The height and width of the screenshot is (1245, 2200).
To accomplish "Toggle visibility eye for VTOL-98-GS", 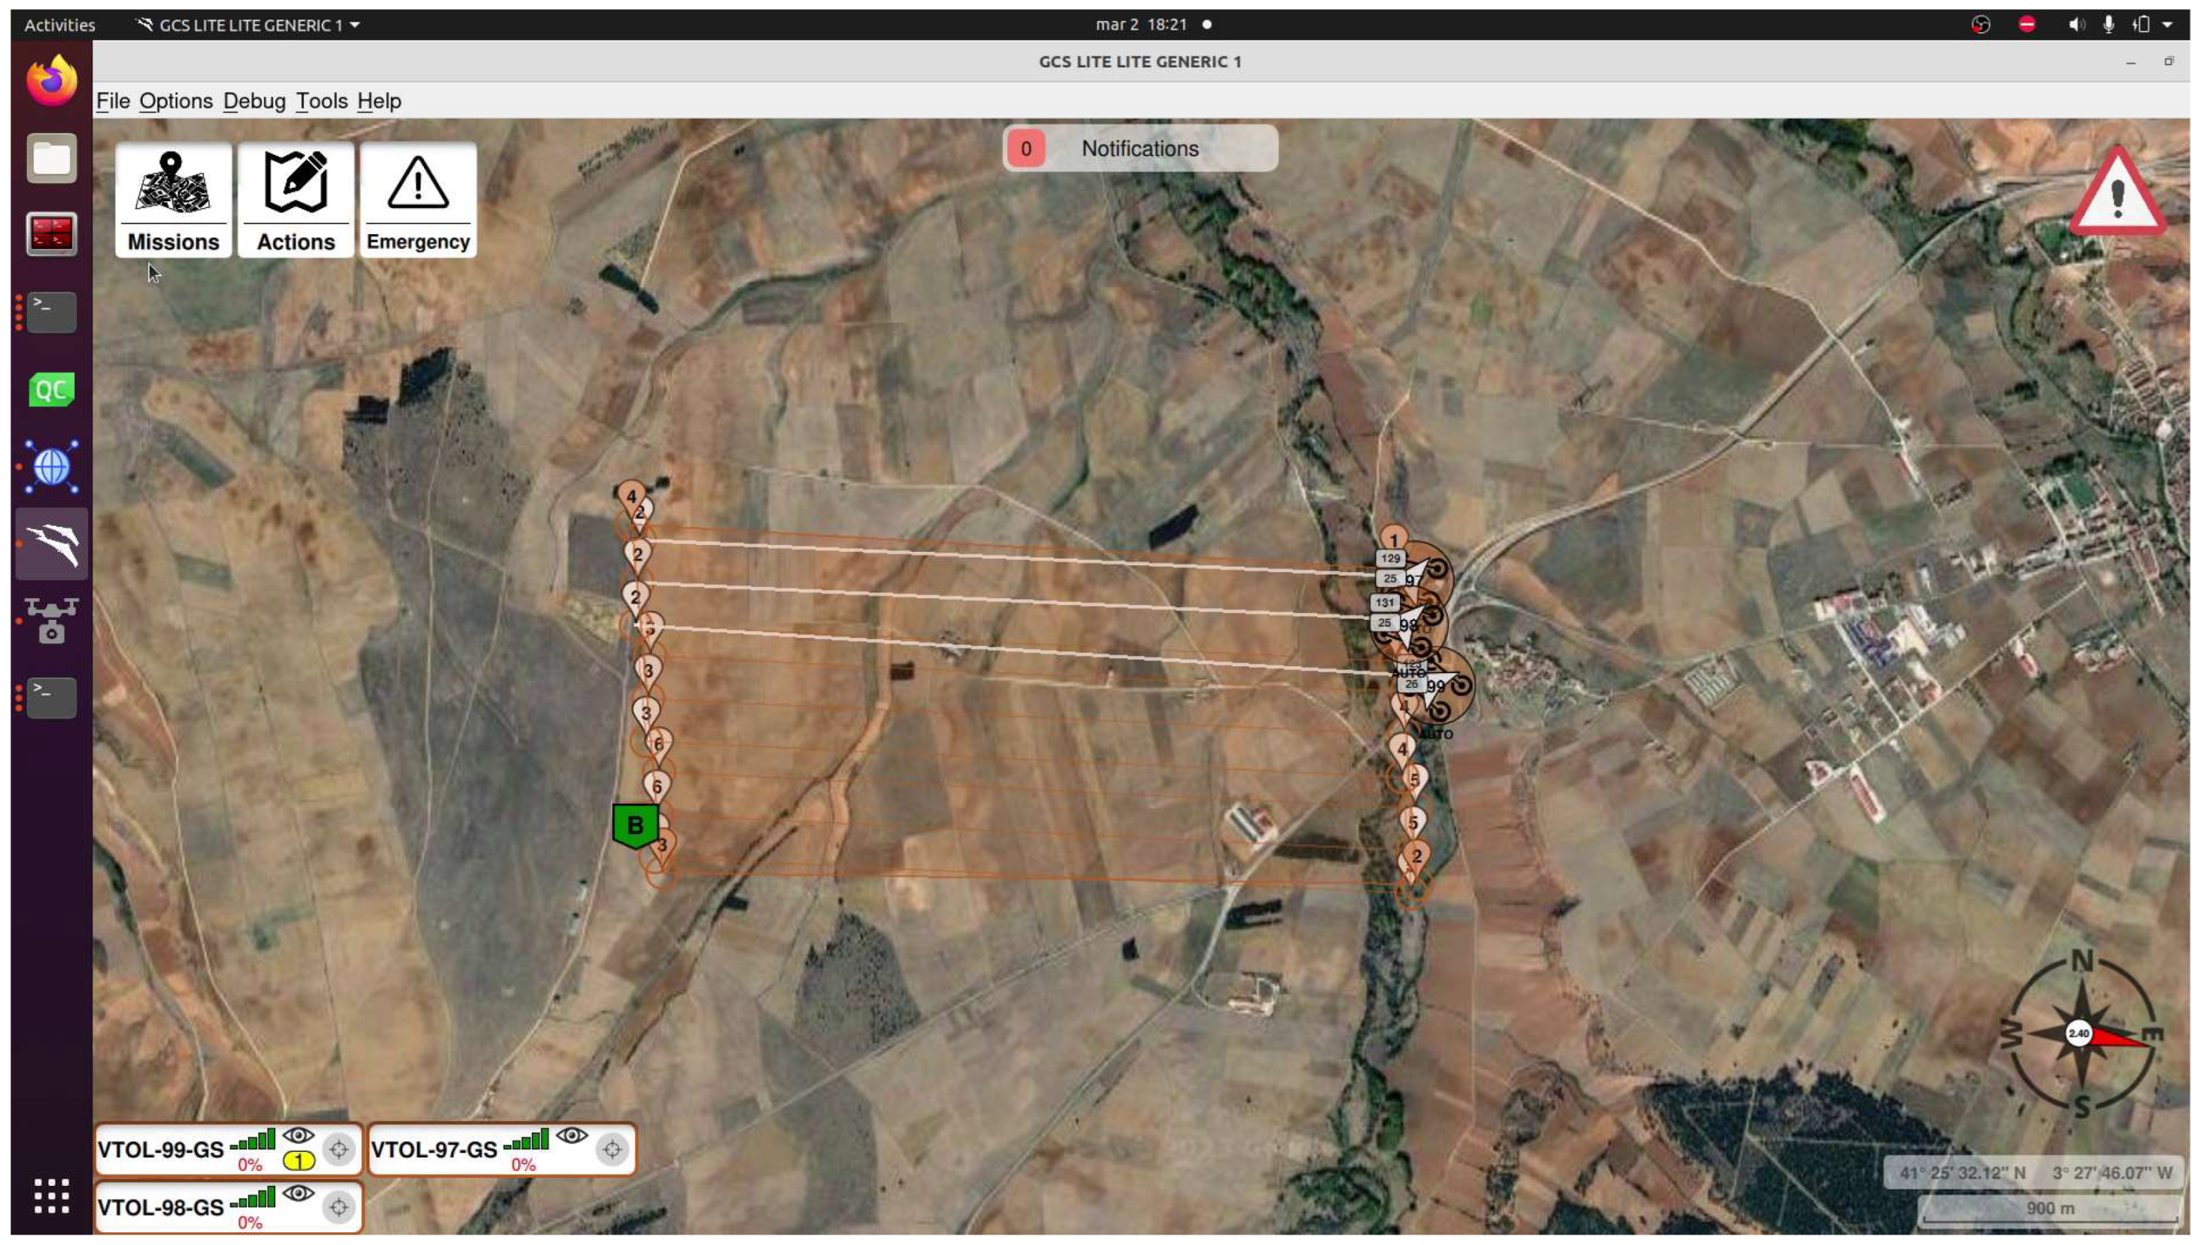I will tap(298, 1193).
